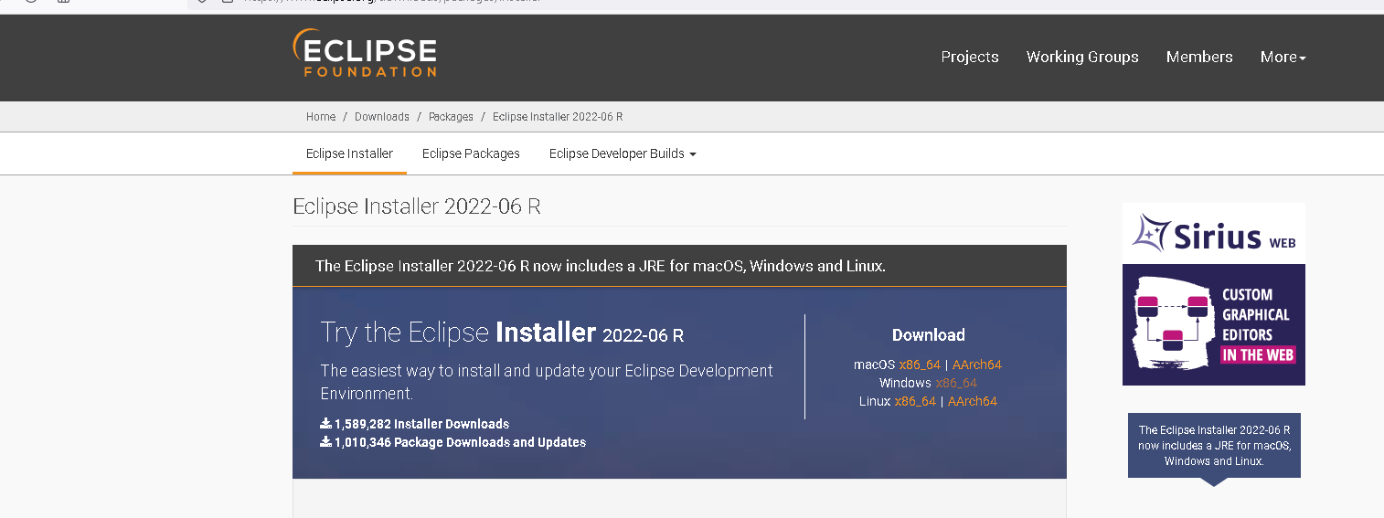The image size is (1384, 518).
Task: Click the JRE notice banner text
Action: tap(601, 267)
